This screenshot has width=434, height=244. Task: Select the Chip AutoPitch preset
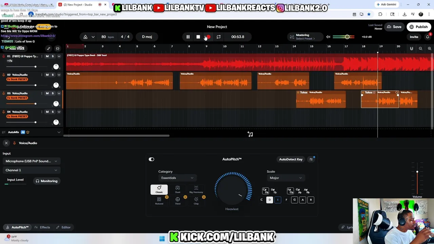pyautogui.click(x=196, y=201)
